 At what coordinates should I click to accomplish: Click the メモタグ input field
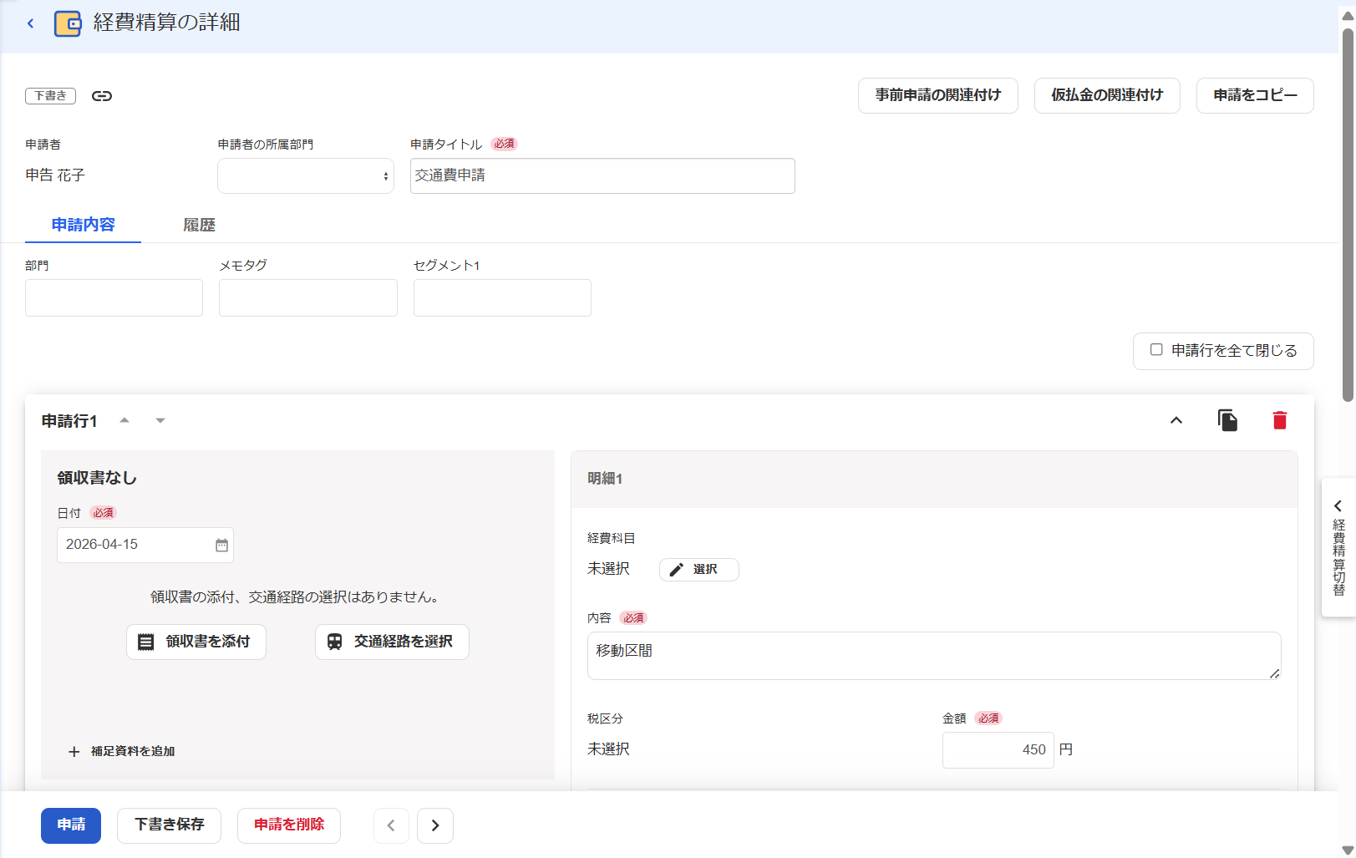coord(308,298)
